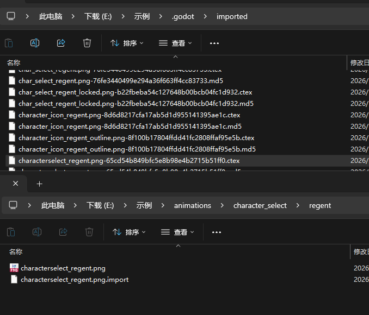Click file icon of characterselect_regent.png.import
Viewport: 369px width, 315px height.
point(14,280)
